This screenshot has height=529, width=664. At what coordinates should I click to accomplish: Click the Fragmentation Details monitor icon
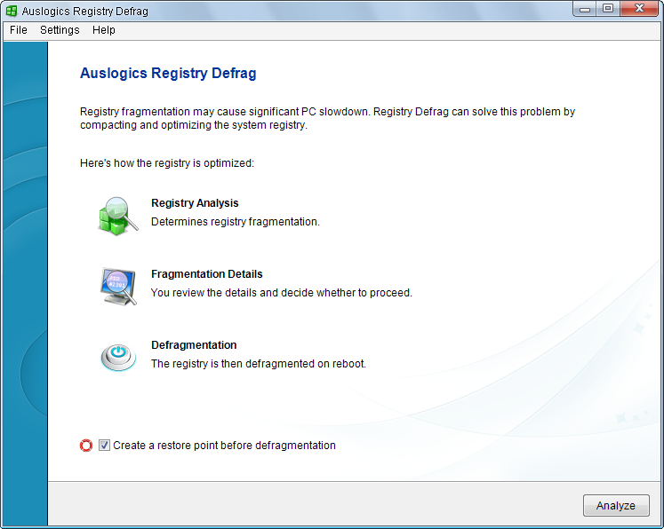(x=118, y=287)
